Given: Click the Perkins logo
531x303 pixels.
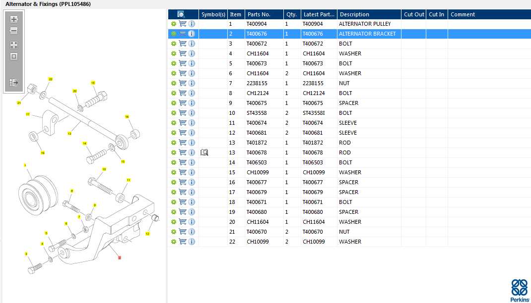Looking at the screenshot, I should (x=520, y=291).
